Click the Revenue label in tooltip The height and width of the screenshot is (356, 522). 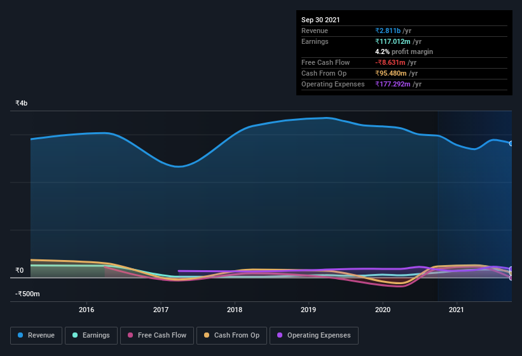tap(315, 31)
